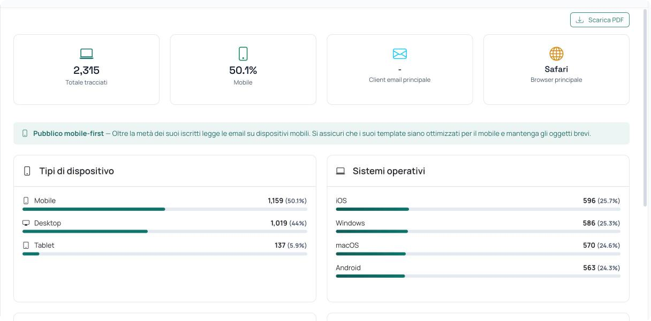This screenshot has height=321, width=651.
Task: Click the page's vertical scrollbar
Action: pos(645,107)
